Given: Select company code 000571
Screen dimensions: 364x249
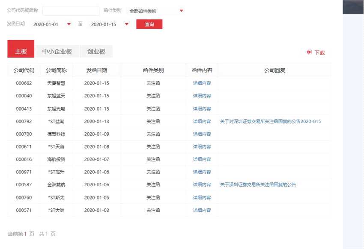Looking at the screenshot, I should tap(24, 210).
